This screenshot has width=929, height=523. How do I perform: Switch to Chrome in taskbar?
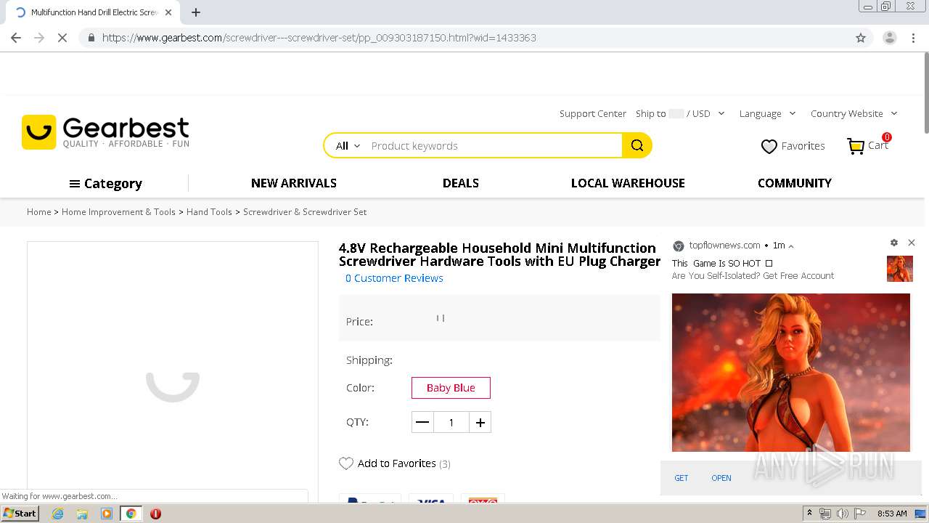[131, 514]
